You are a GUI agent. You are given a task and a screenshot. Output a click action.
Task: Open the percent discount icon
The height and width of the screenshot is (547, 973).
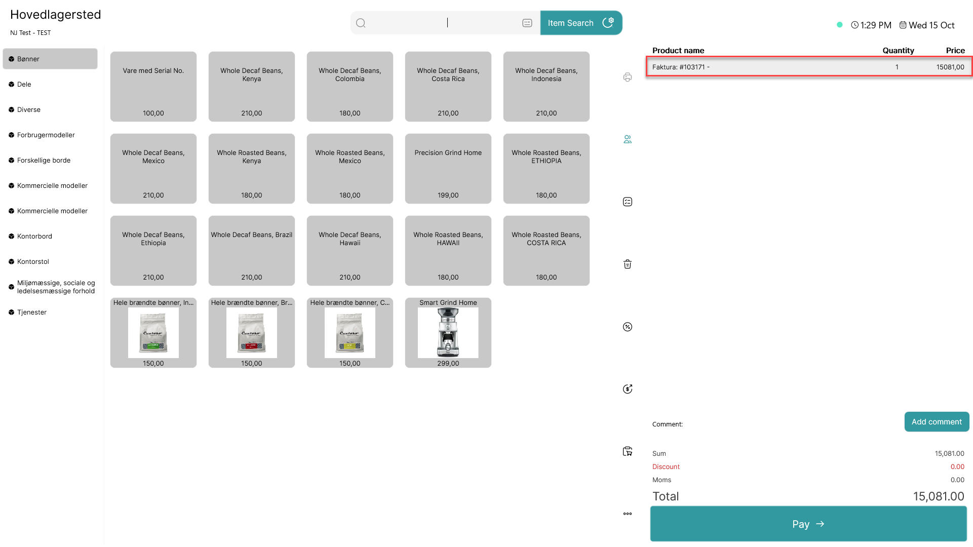click(628, 327)
